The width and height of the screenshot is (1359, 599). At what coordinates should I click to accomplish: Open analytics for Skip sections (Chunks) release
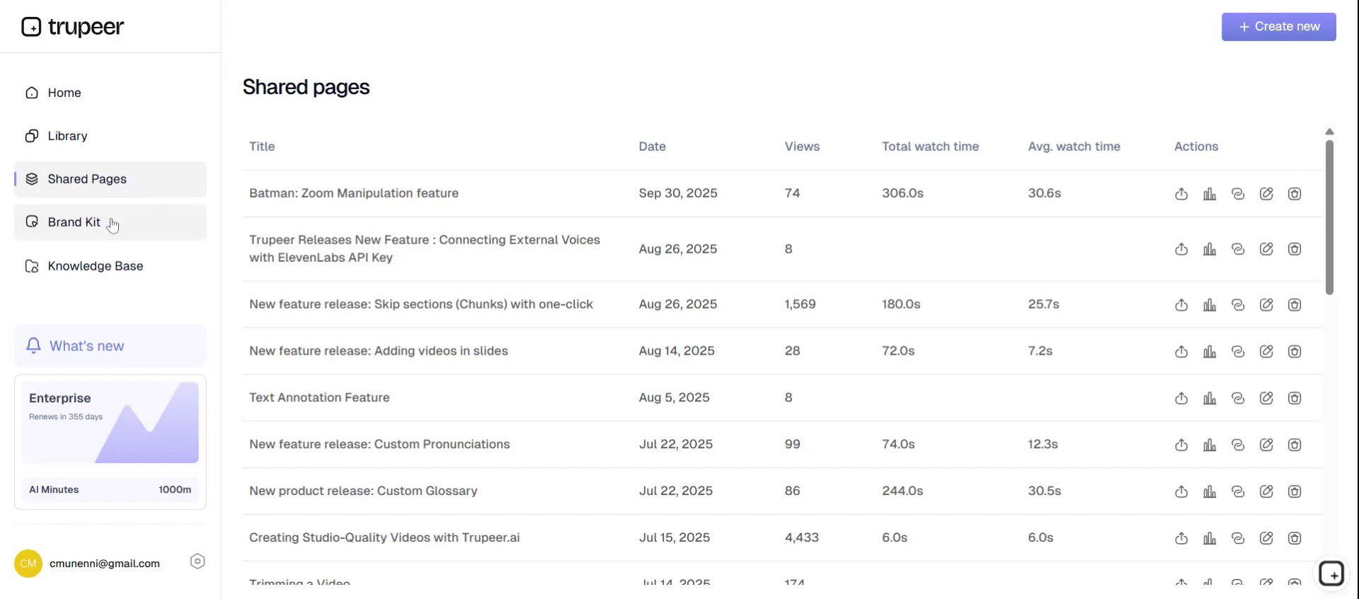1210,304
